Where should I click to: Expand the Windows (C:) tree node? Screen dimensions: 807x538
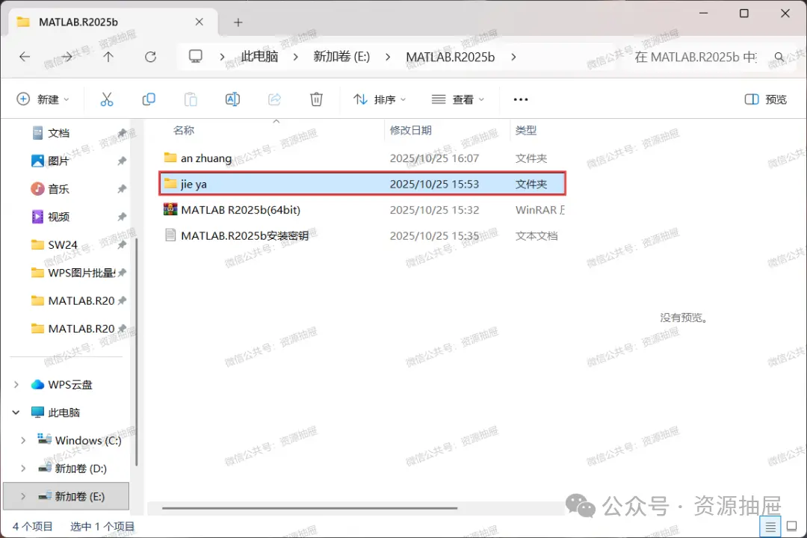23,441
